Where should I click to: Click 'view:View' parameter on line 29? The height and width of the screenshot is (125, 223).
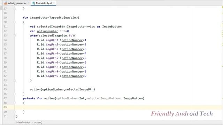point(70,18)
